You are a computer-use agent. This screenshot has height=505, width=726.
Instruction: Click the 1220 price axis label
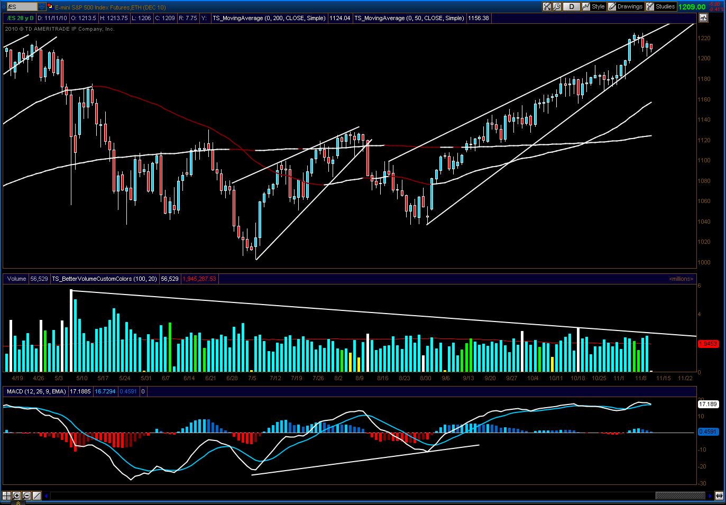703,38
